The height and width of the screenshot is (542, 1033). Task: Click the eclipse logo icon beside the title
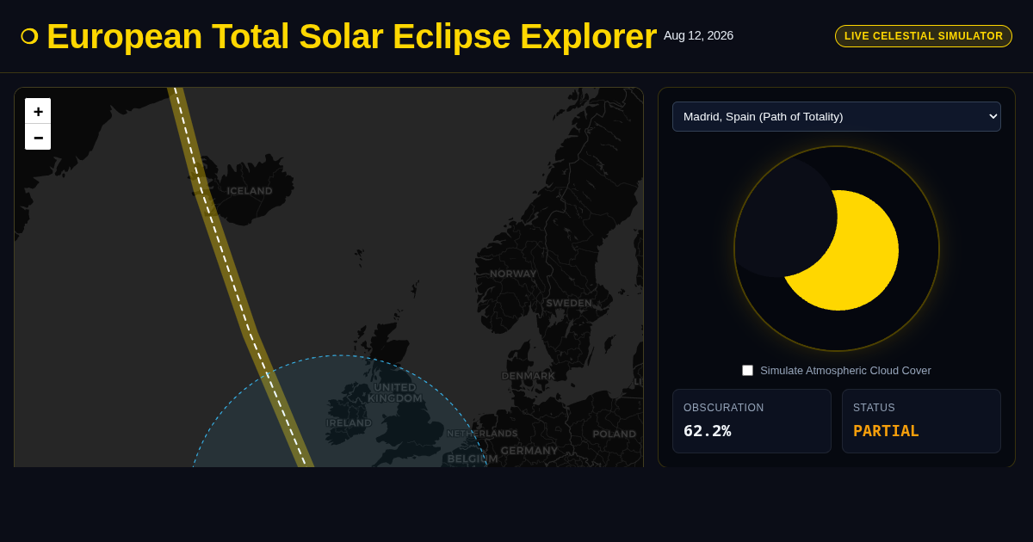pos(29,36)
